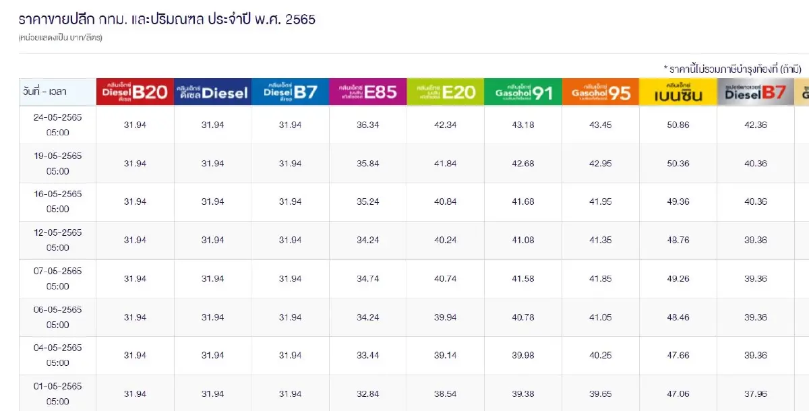Click the benzene price 48.46
This screenshot has width=809, height=411.
678,317
